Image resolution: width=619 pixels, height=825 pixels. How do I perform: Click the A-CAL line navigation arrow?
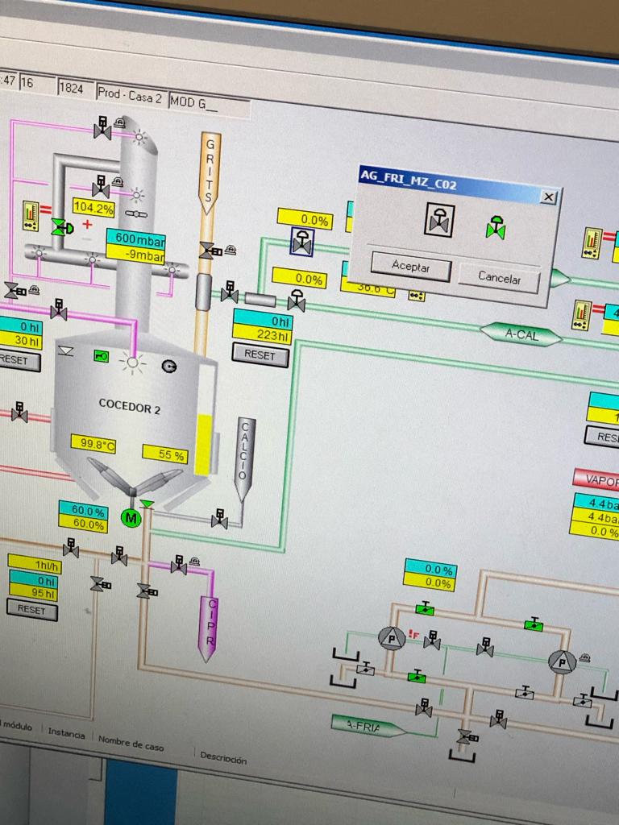(x=521, y=334)
